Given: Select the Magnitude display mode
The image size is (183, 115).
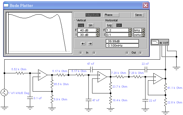Looking at the screenshot, I should 93,15.
